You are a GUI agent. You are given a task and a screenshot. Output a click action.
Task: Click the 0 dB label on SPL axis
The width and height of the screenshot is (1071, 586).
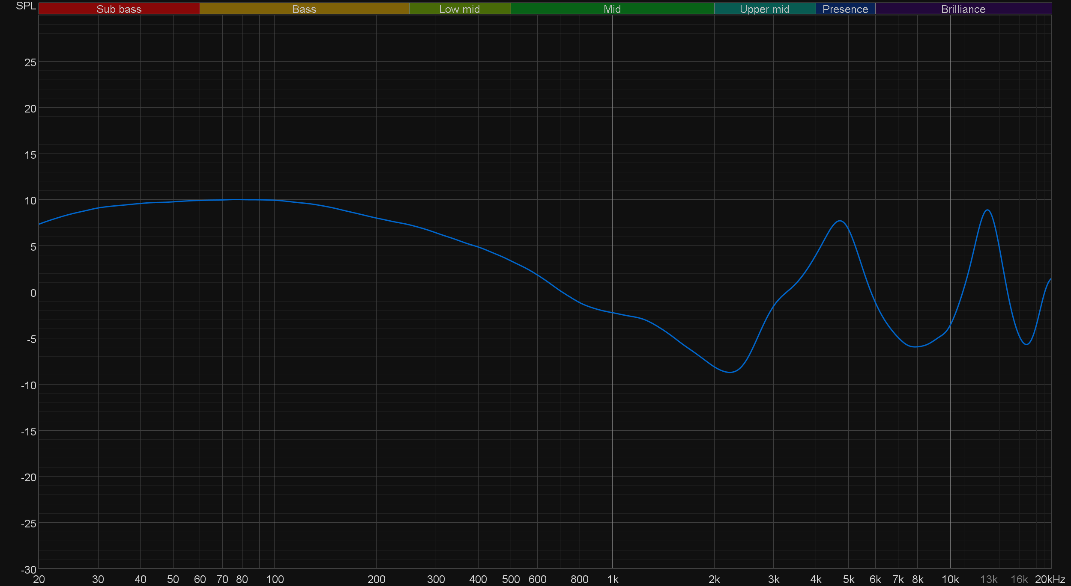[33, 293]
